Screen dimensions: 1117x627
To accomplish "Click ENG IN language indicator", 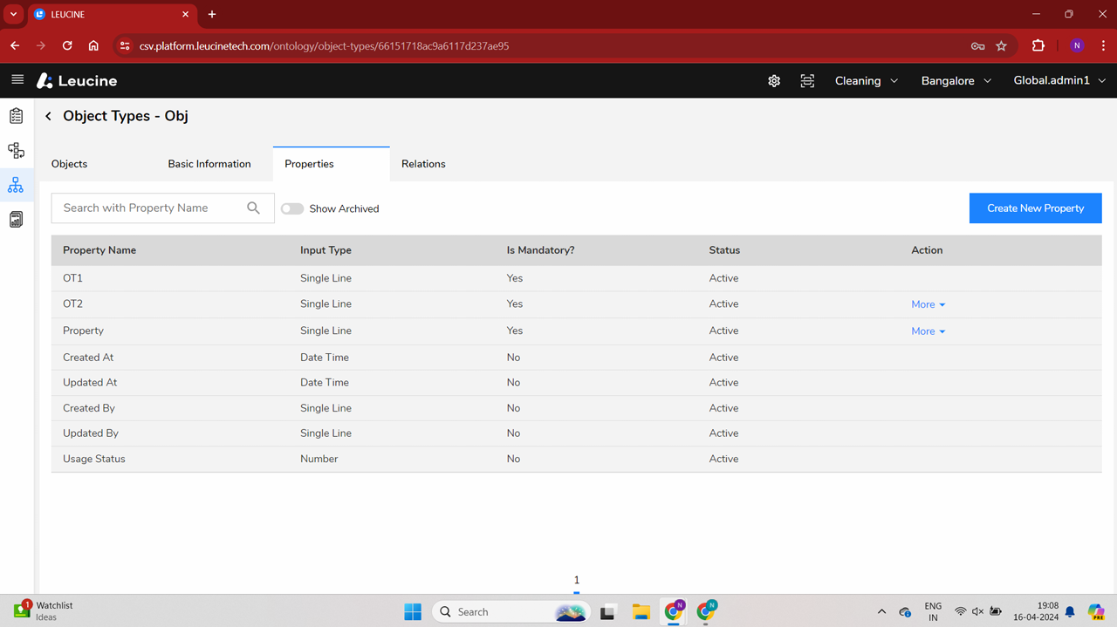I will point(933,611).
